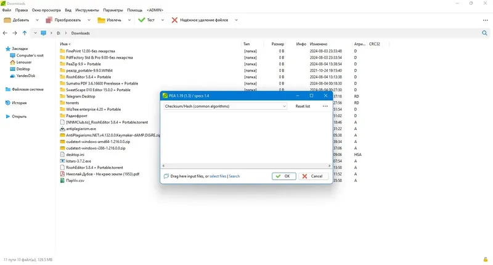
Task: Click the select files link
Action: coord(218,176)
